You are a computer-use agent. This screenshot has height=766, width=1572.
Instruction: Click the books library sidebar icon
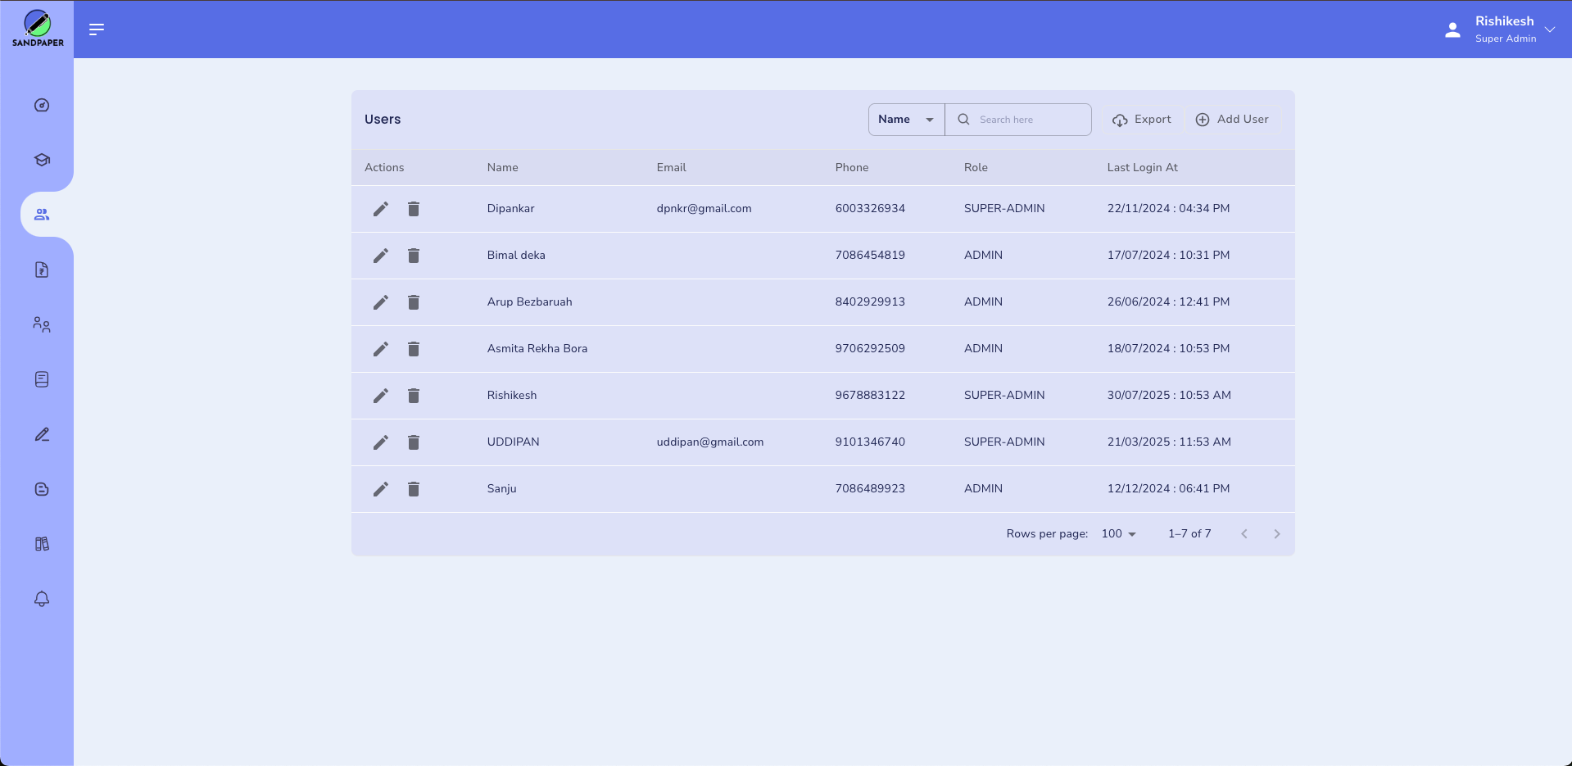pos(40,543)
